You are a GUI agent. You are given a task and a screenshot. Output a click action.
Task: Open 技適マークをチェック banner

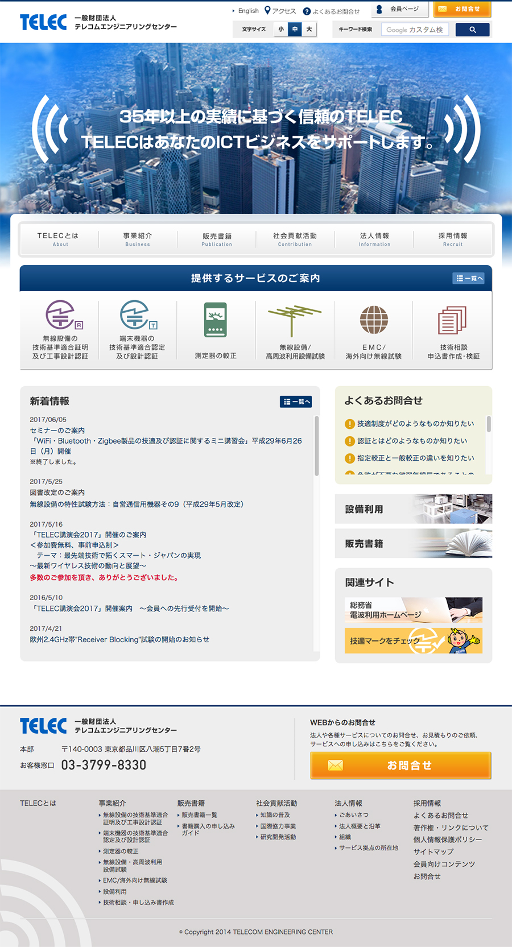pyautogui.click(x=414, y=641)
